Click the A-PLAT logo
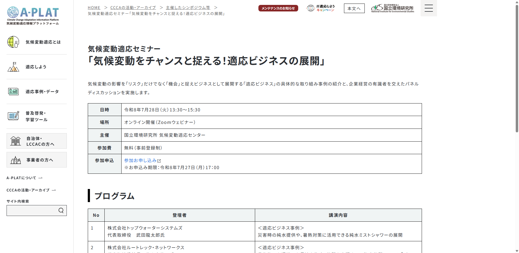The height and width of the screenshot is (253, 519). (x=33, y=16)
